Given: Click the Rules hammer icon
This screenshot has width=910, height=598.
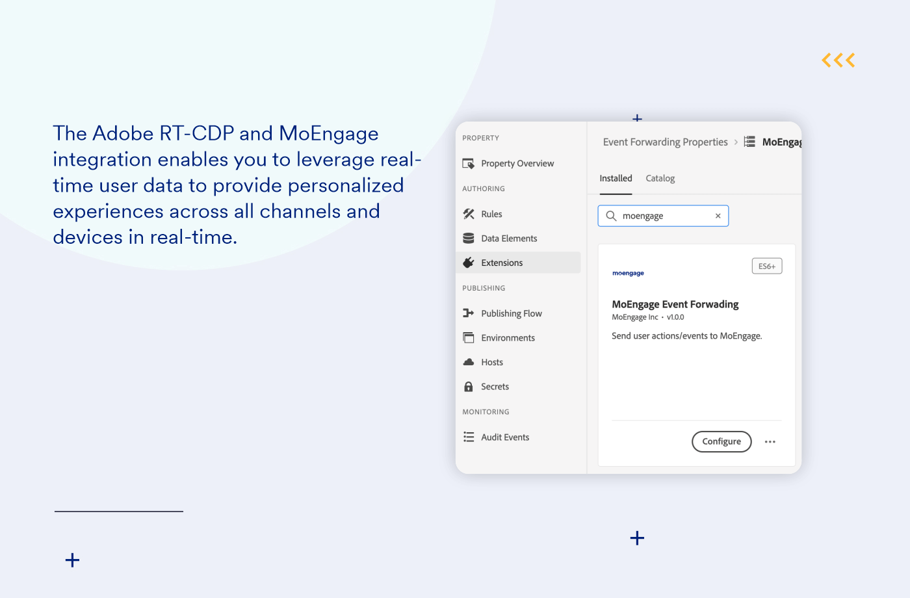Looking at the screenshot, I should [468, 214].
